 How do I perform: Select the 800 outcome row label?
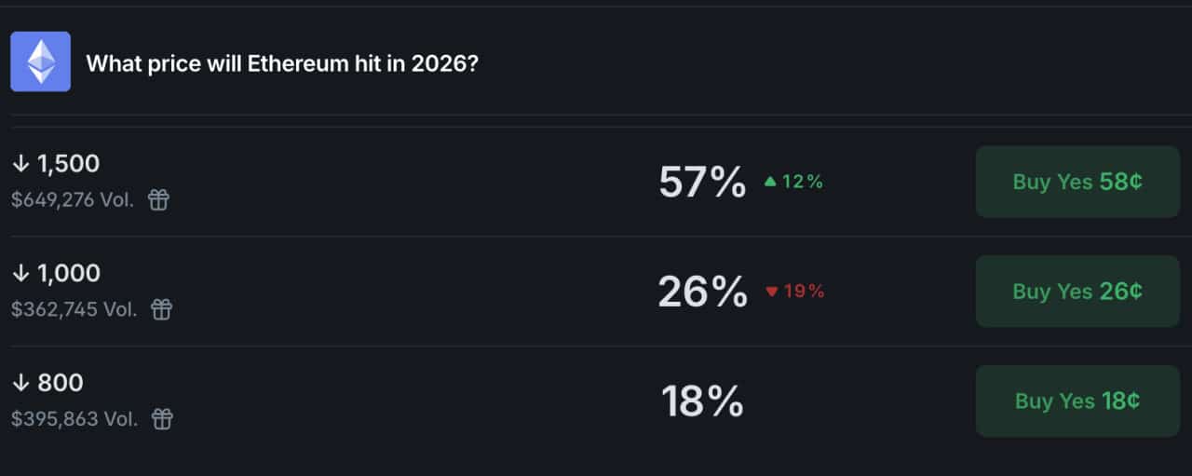(61, 383)
